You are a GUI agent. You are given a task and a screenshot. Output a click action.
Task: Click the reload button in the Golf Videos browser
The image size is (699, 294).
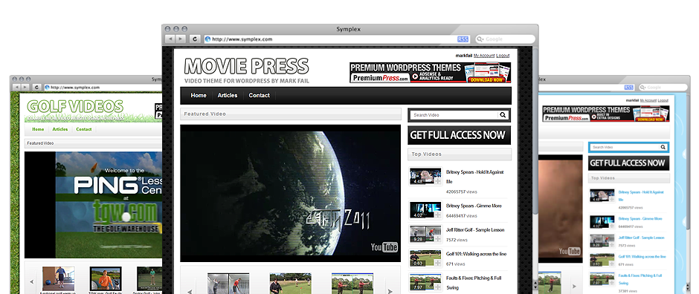(36, 88)
